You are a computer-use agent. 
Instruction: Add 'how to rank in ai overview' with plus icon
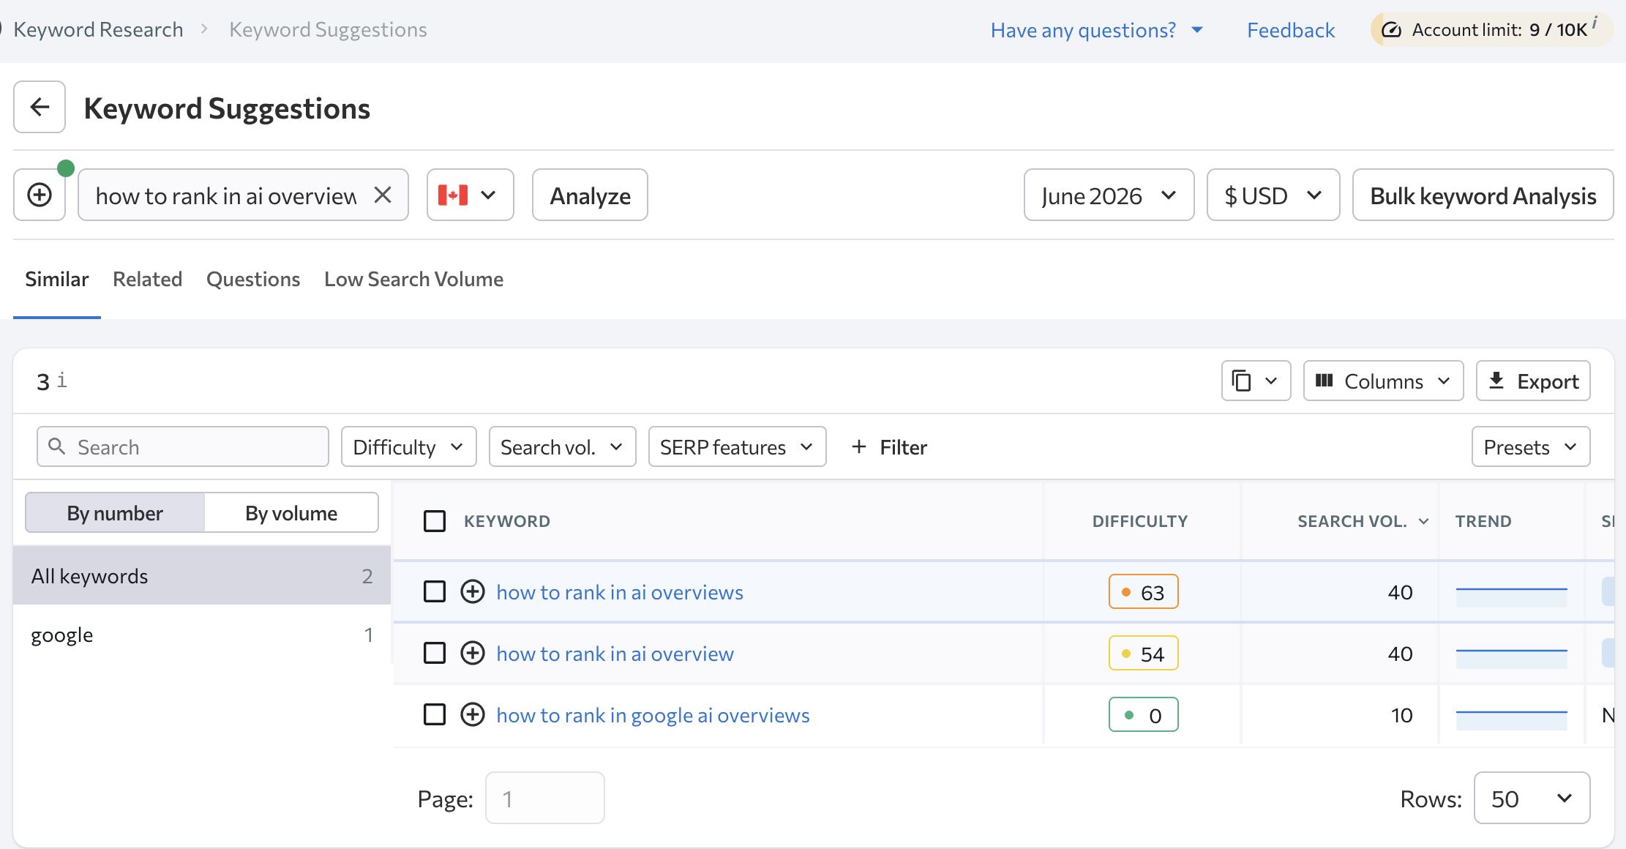click(473, 653)
